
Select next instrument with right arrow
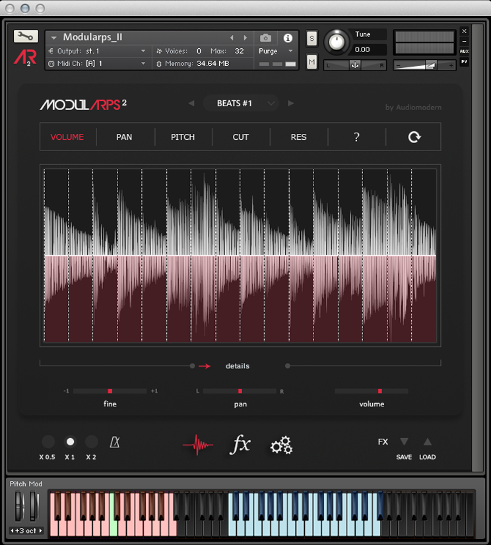[x=245, y=38]
